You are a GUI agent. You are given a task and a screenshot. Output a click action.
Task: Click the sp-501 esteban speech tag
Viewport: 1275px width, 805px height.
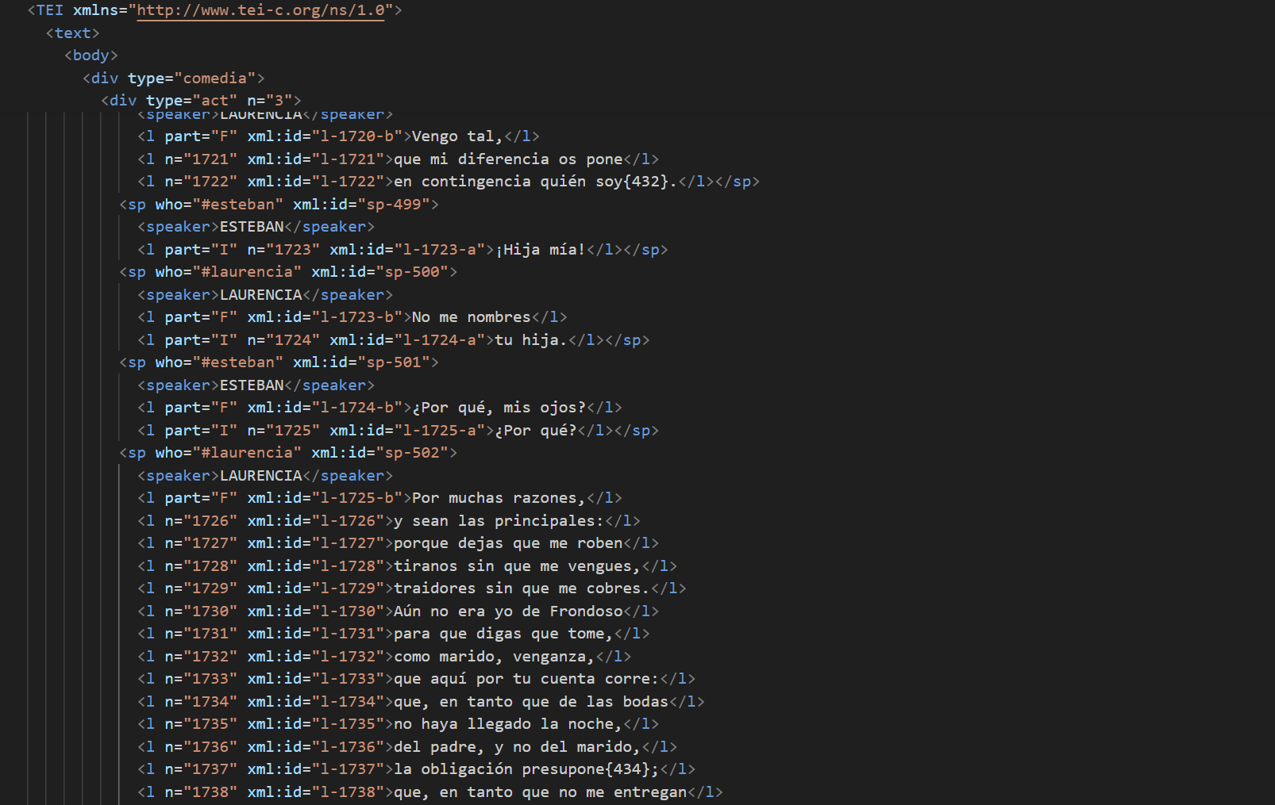coord(279,362)
